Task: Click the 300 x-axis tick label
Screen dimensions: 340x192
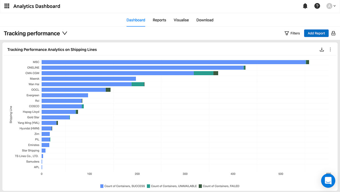Action: pos(185,174)
